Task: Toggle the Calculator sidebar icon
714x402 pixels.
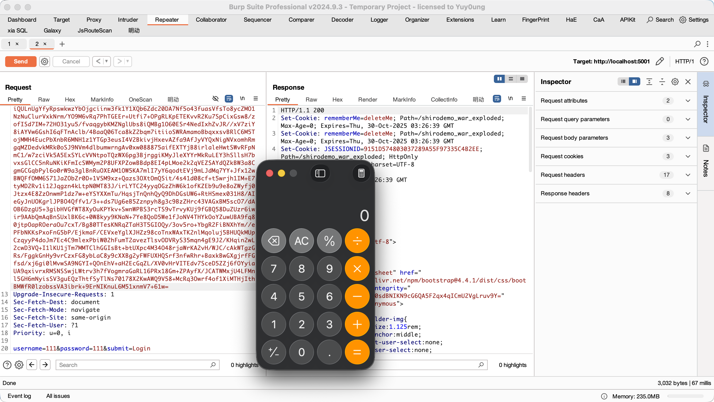Action: tap(320, 173)
